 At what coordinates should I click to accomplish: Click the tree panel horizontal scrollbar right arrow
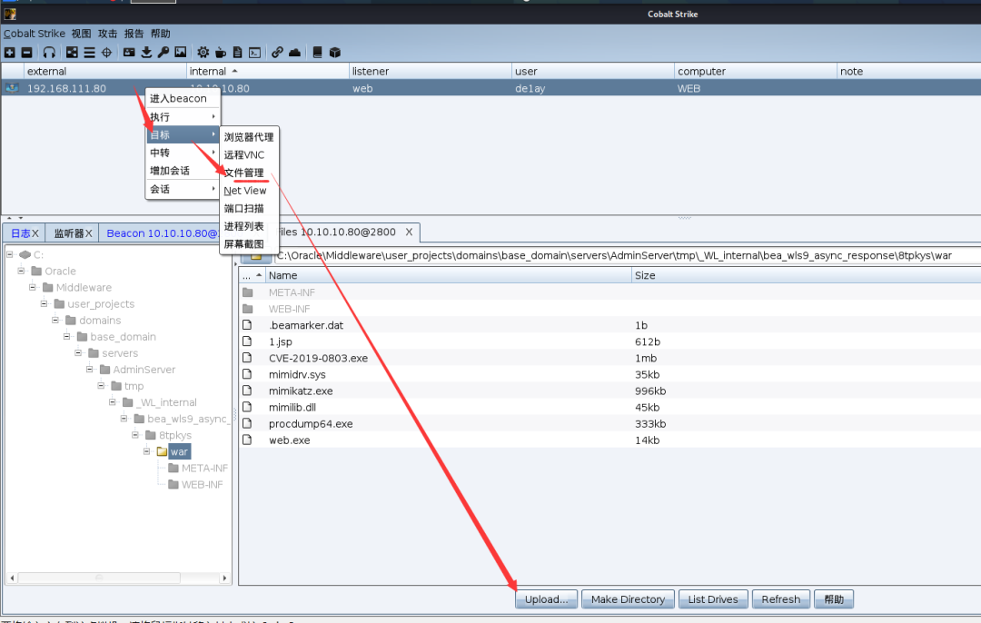224,578
